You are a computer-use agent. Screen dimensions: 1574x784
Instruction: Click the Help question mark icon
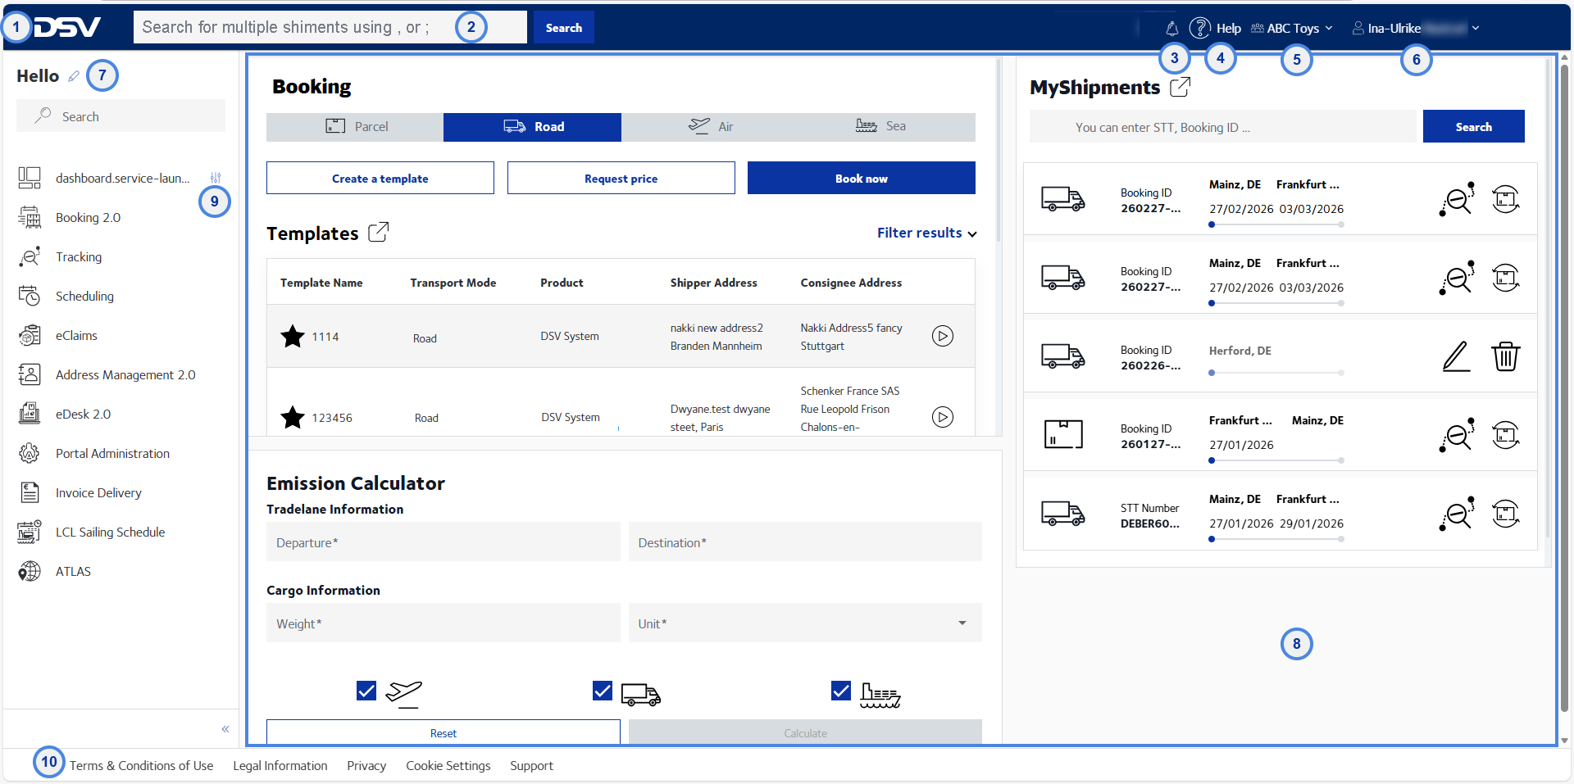pyautogui.click(x=1199, y=28)
